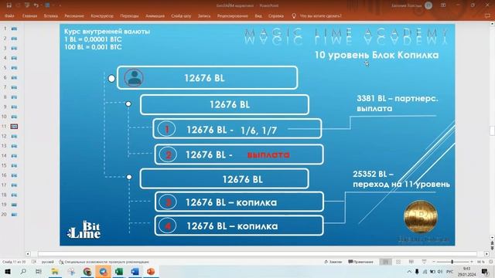Image resolution: width=495 pixels, height=278 pixels.
Task: Open Excel from the taskbar
Action: (x=119, y=271)
